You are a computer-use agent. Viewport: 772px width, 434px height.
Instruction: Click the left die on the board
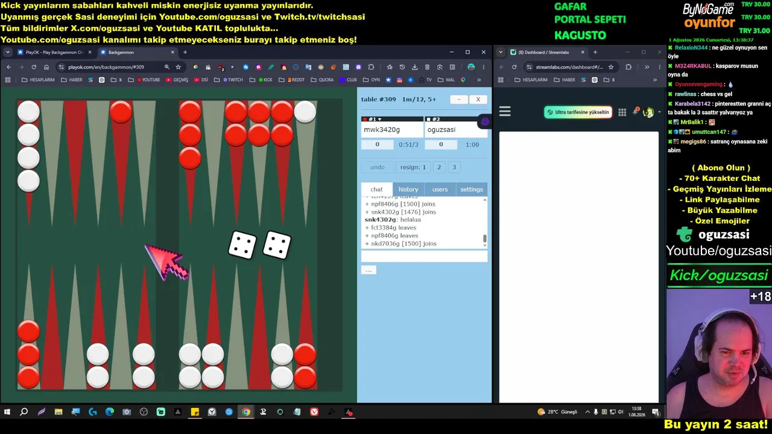click(x=242, y=245)
